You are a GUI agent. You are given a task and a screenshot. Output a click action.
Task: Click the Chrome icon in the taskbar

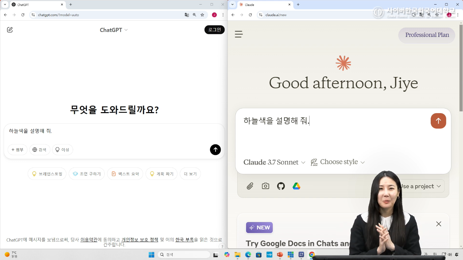click(312, 254)
